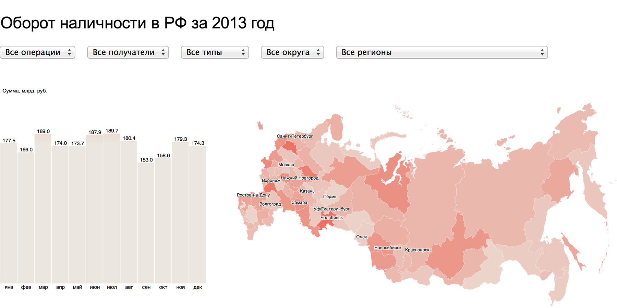Select the "май" month axis label

(77, 287)
